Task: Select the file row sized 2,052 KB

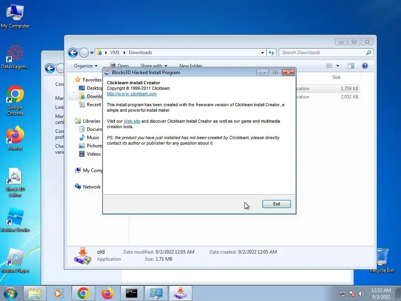Action: click(328, 97)
